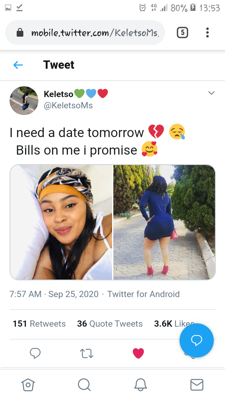
Task: Tap the back arrow beside Tweet
Action: (x=18, y=65)
